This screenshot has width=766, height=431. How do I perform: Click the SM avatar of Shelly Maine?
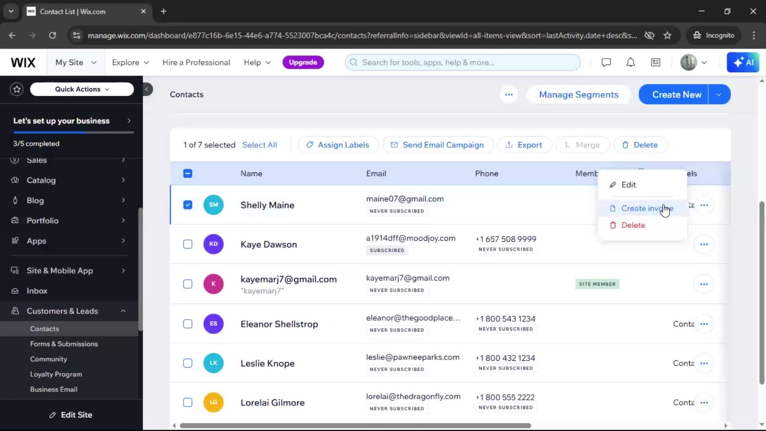pyautogui.click(x=213, y=205)
